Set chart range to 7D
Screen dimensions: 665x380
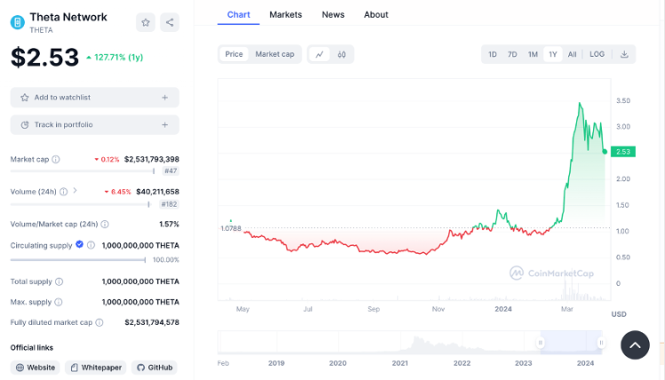[512, 54]
